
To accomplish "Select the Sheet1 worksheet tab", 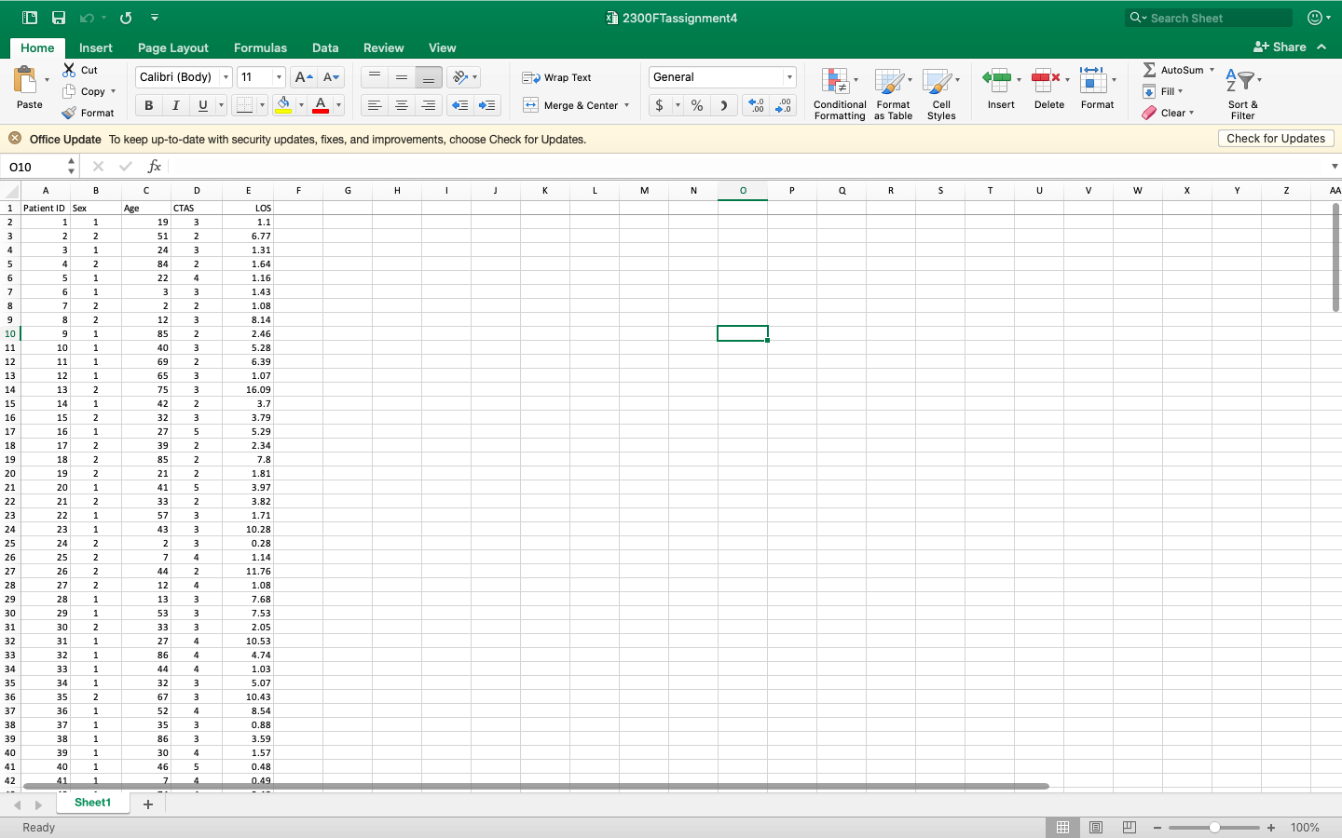I will pos(92,803).
